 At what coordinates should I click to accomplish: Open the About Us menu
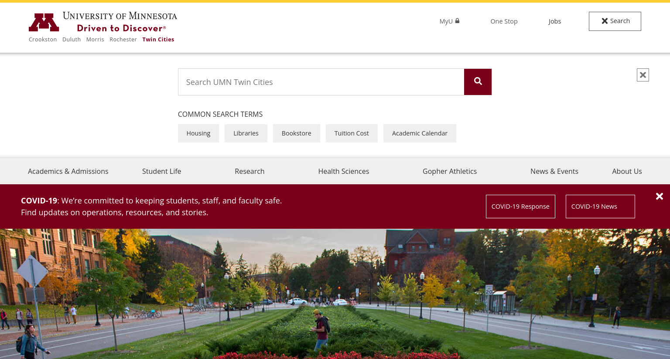point(627,171)
